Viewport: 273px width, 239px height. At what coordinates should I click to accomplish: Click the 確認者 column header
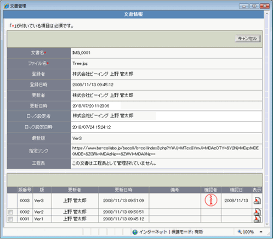coord(211,190)
